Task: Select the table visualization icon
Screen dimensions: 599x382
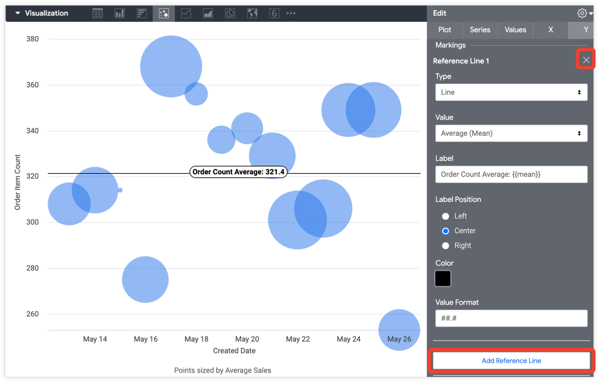Action: click(98, 13)
